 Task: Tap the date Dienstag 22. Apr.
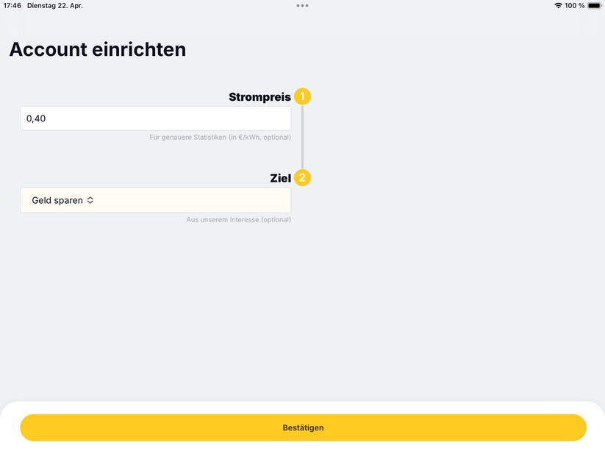(x=55, y=5)
